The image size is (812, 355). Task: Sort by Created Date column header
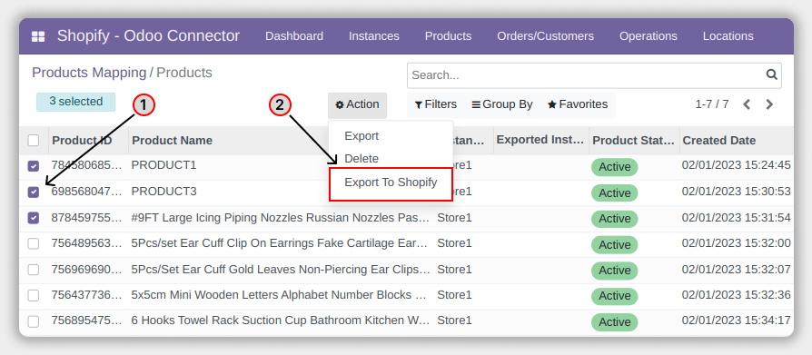click(x=718, y=140)
